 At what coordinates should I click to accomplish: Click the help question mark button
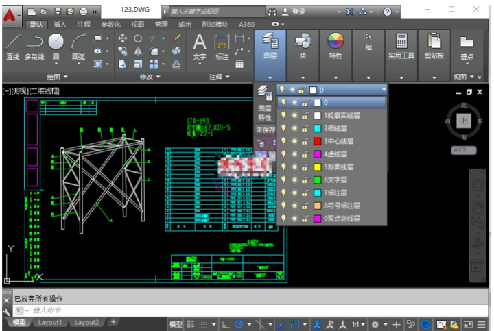tap(387, 12)
